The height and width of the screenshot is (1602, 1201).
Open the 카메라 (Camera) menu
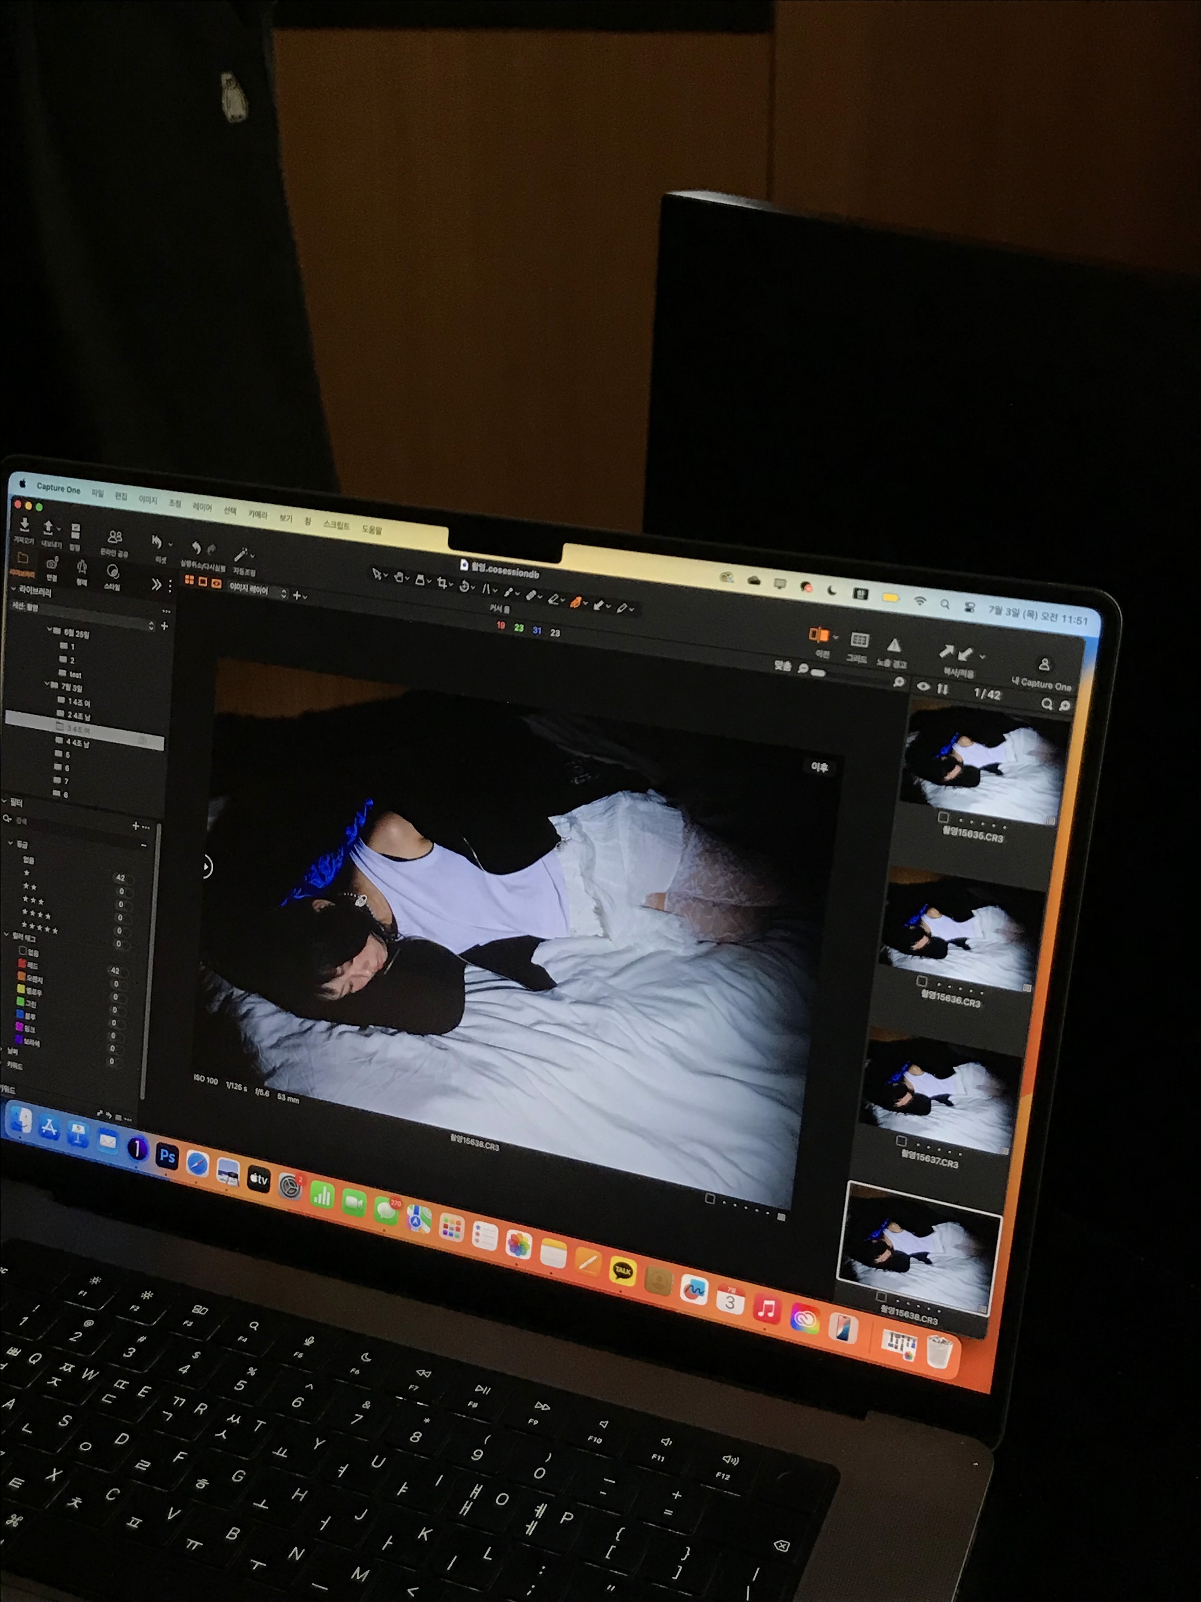coord(258,514)
